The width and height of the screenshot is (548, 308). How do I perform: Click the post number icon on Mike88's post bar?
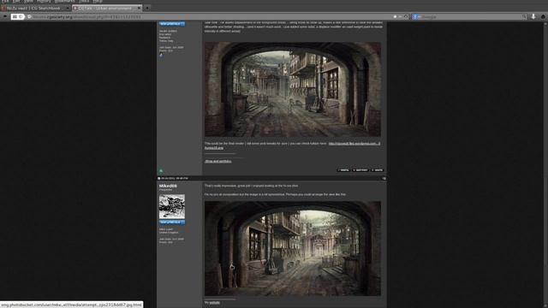[x=384, y=179]
